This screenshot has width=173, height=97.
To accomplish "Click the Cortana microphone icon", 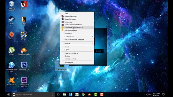I will 52,95.
